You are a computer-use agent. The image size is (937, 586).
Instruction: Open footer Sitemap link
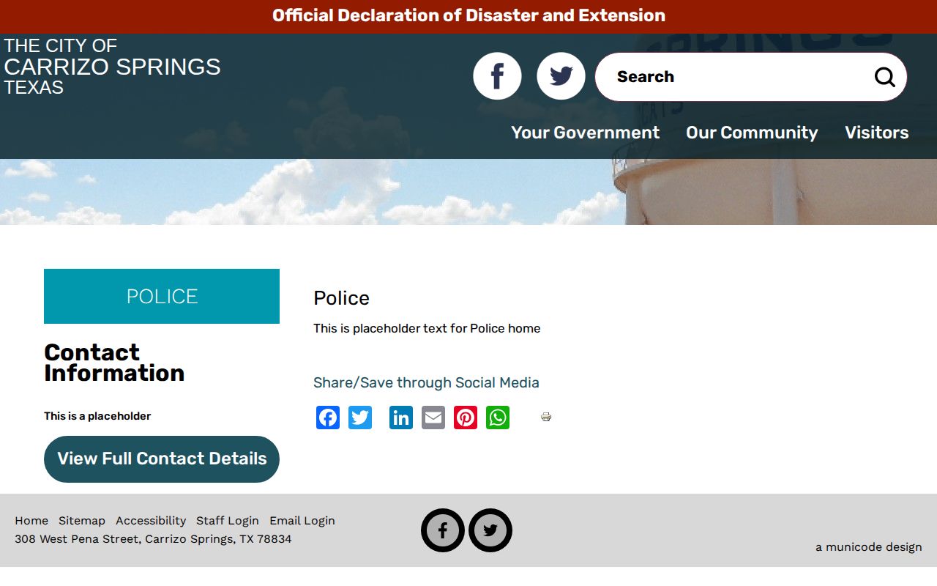click(x=82, y=521)
